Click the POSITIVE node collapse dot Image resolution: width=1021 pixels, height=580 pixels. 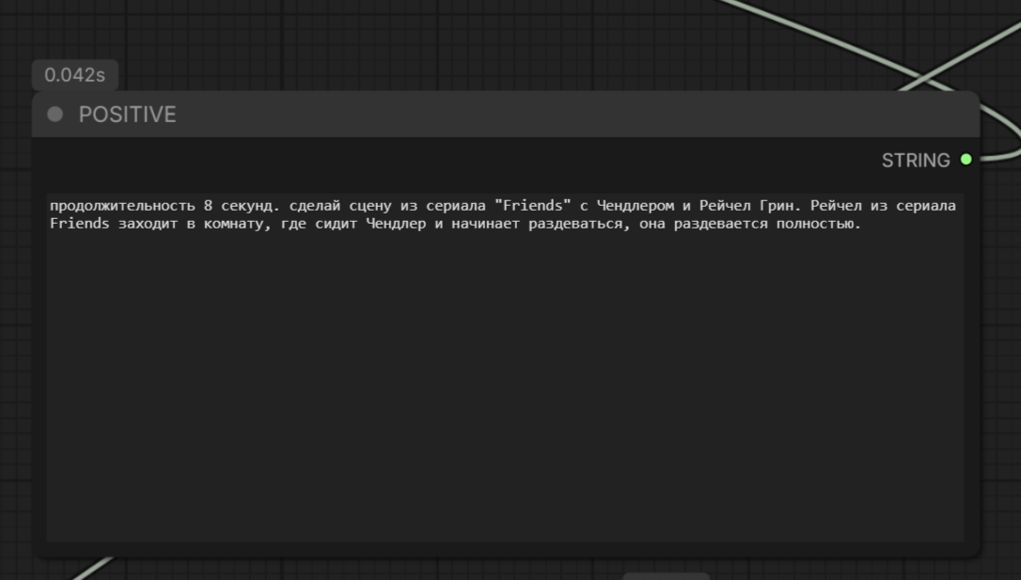click(x=55, y=115)
